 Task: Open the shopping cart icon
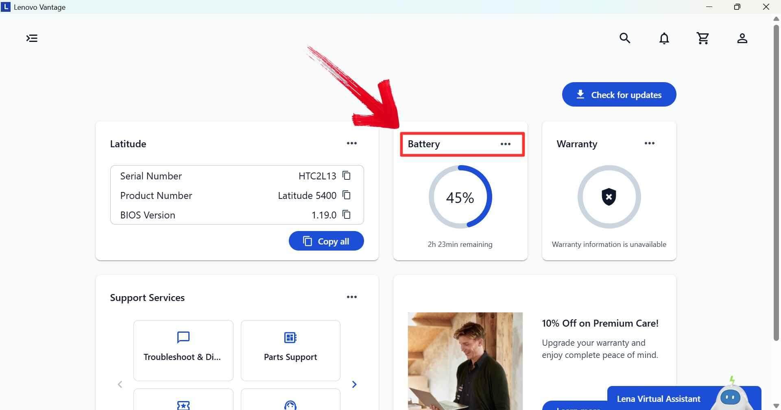703,38
